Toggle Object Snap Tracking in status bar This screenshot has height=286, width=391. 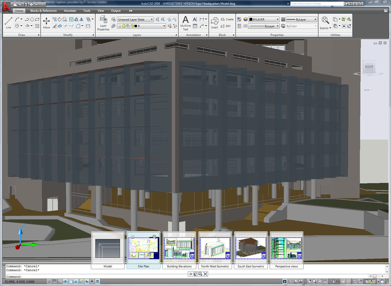(x=76, y=282)
